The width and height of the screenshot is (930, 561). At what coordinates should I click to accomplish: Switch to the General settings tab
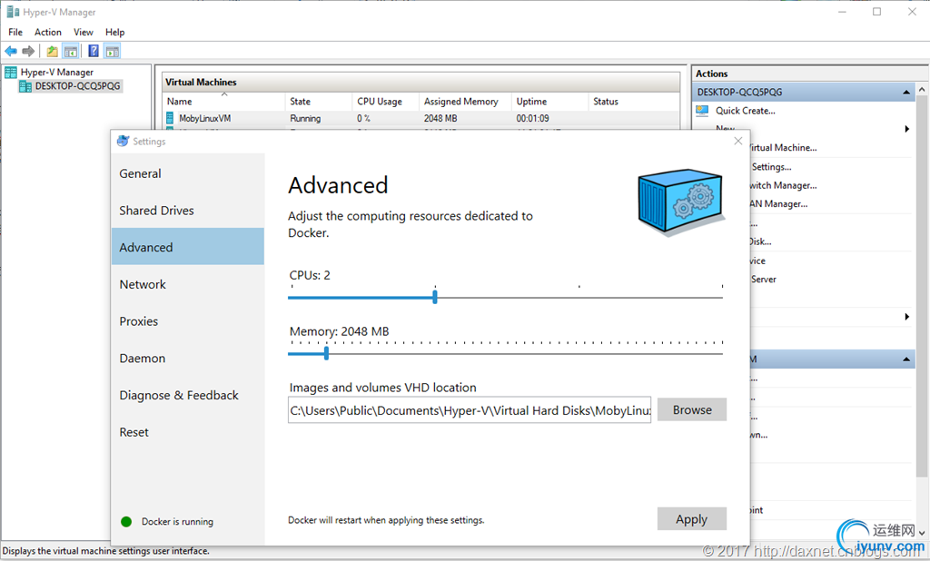[x=187, y=173]
